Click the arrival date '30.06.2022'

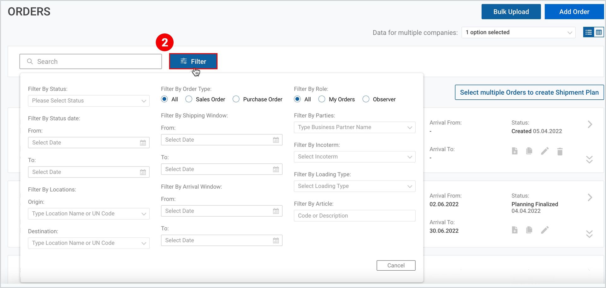click(x=444, y=231)
